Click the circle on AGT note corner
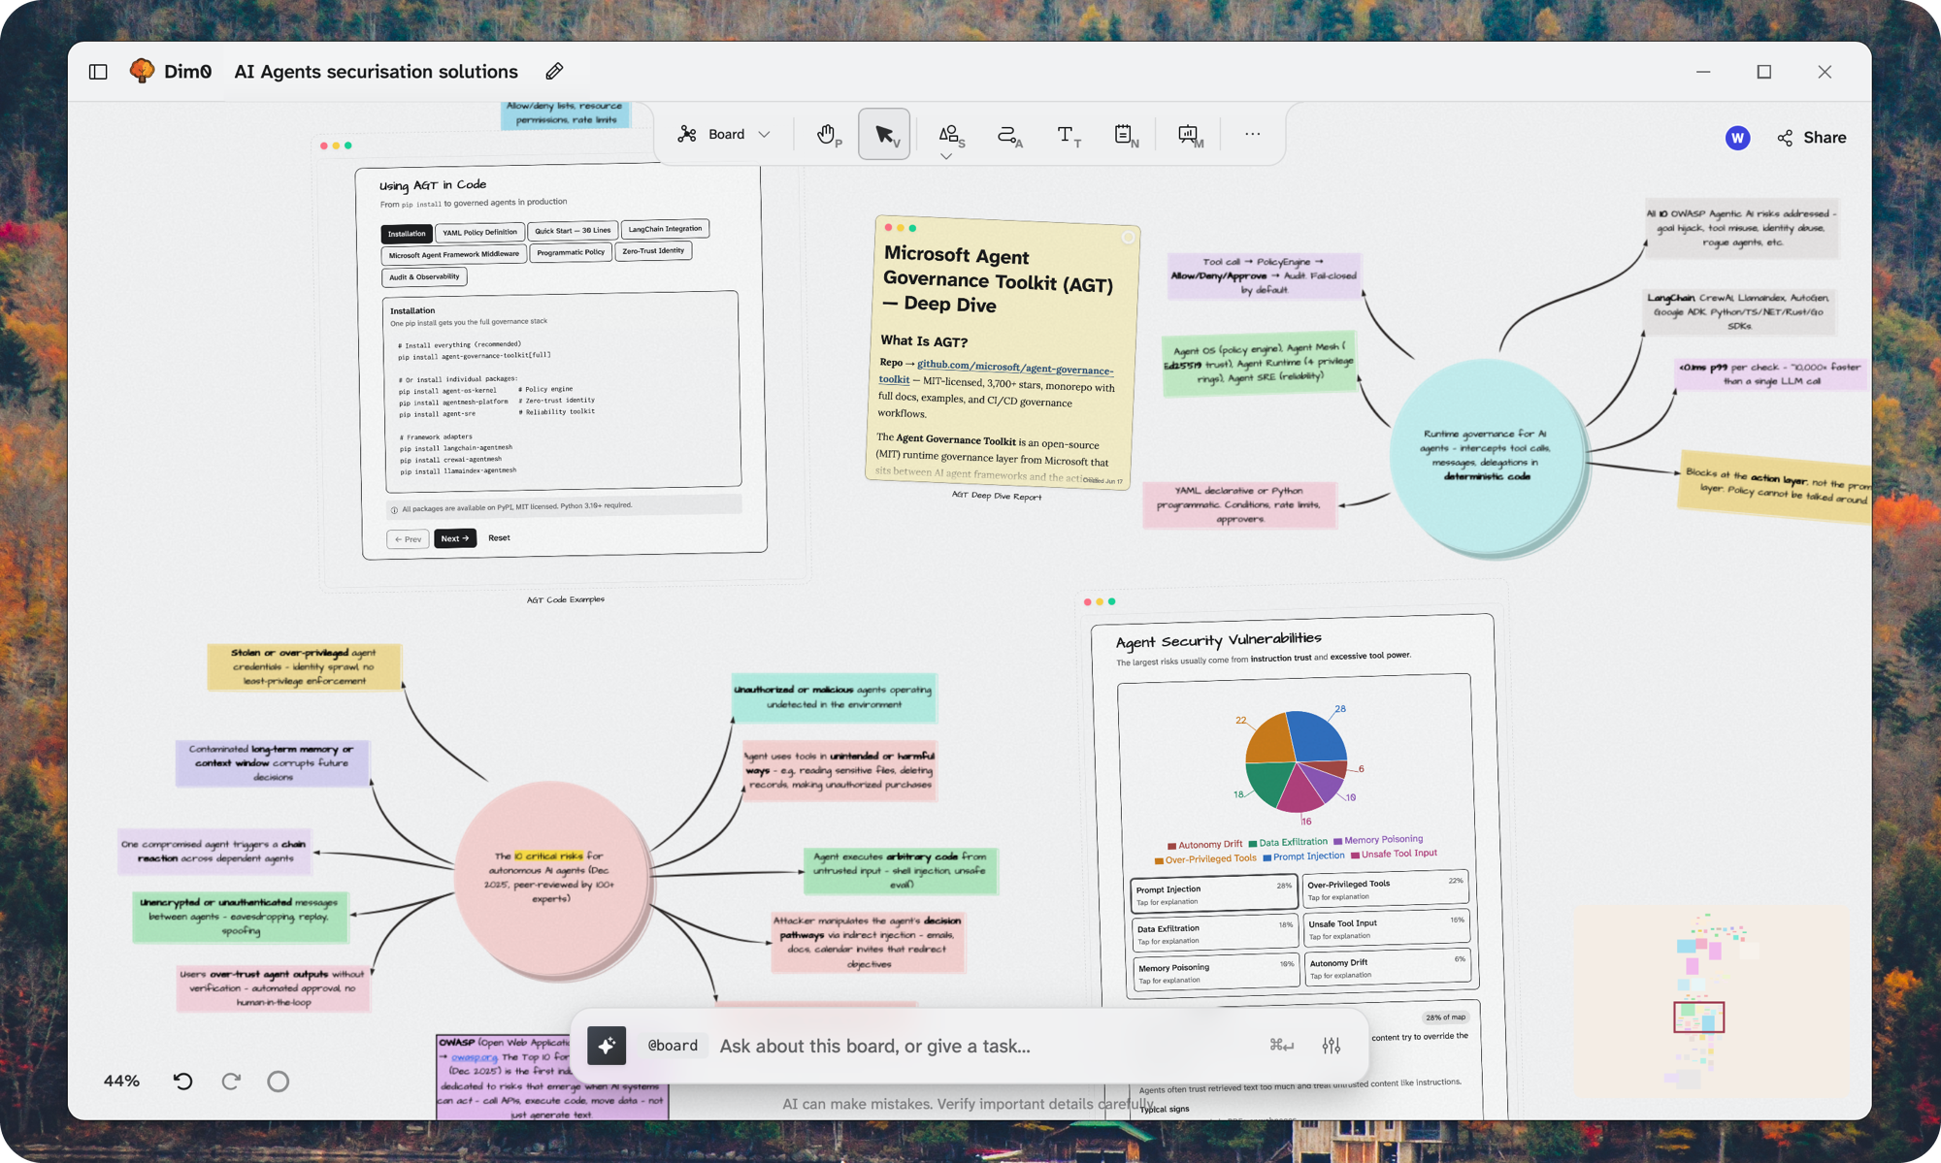1941x1163 pixels. click(x=1128, y=238)
